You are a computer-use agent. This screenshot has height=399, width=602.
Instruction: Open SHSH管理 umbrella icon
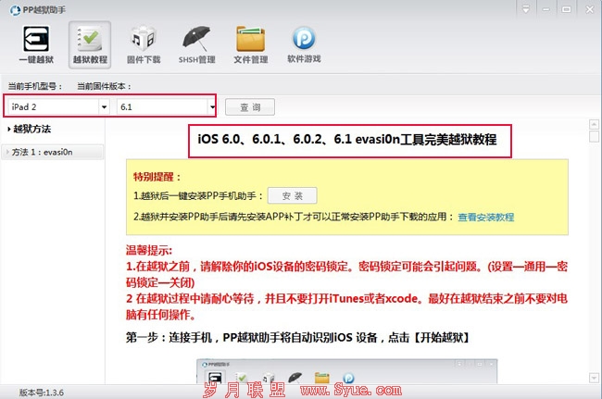point(196,44)
